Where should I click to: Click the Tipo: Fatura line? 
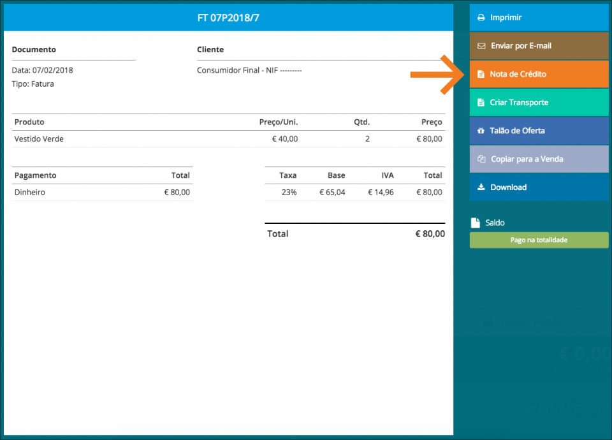pos(33,84)
